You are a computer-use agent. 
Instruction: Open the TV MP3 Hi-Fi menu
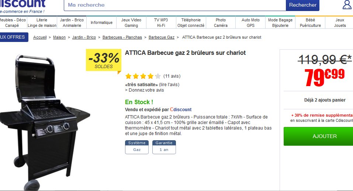click(161, 22)
